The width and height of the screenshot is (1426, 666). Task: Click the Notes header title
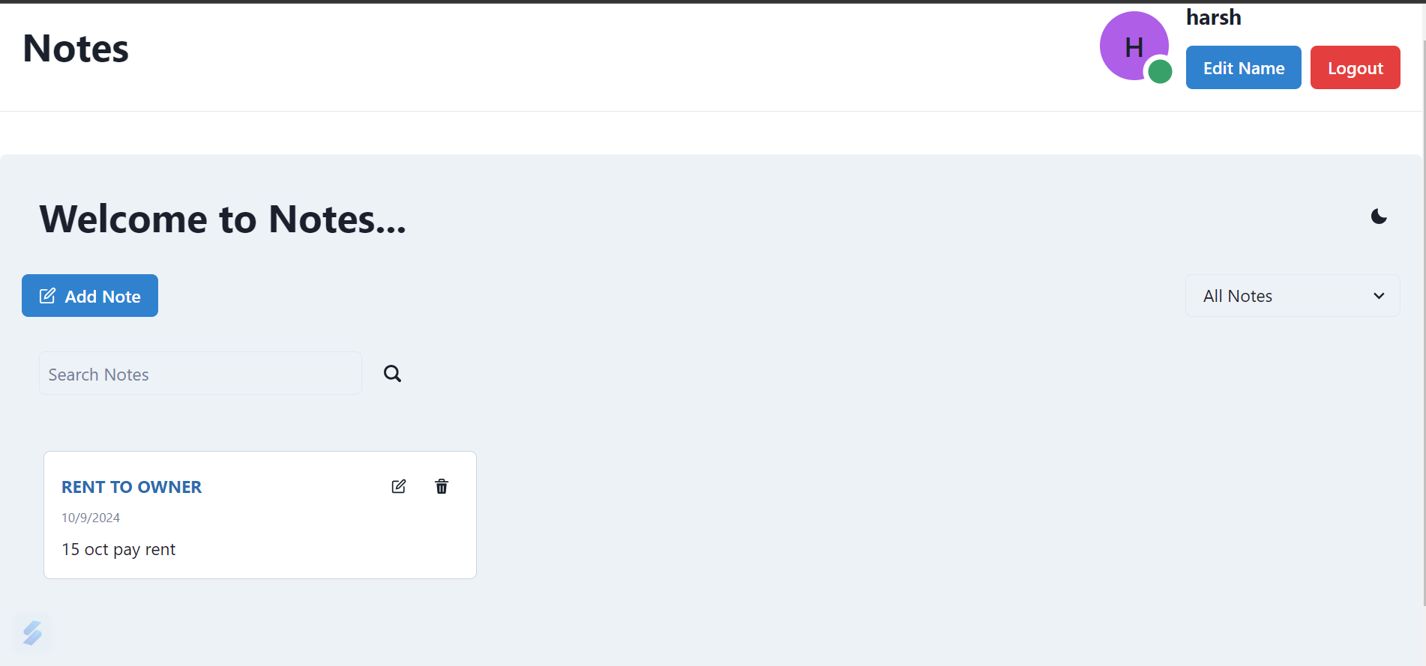[76, 49]
